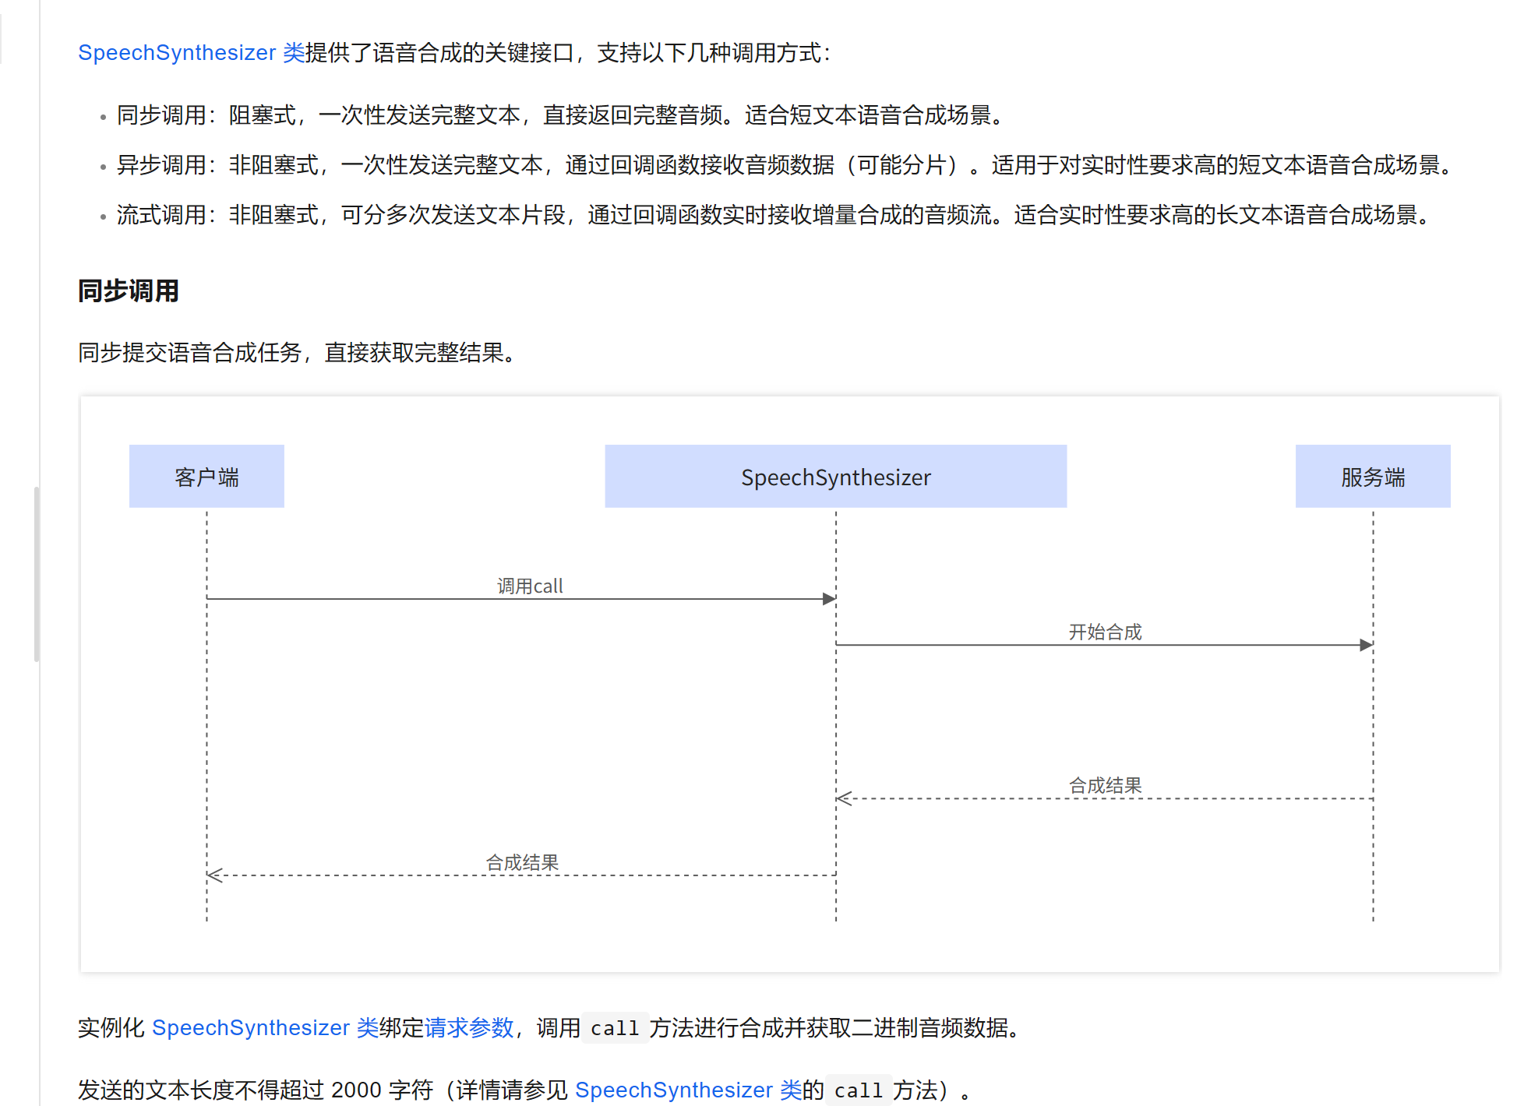
Task: Click inline code call in the last line
Action: click(x=858, y=1091)
